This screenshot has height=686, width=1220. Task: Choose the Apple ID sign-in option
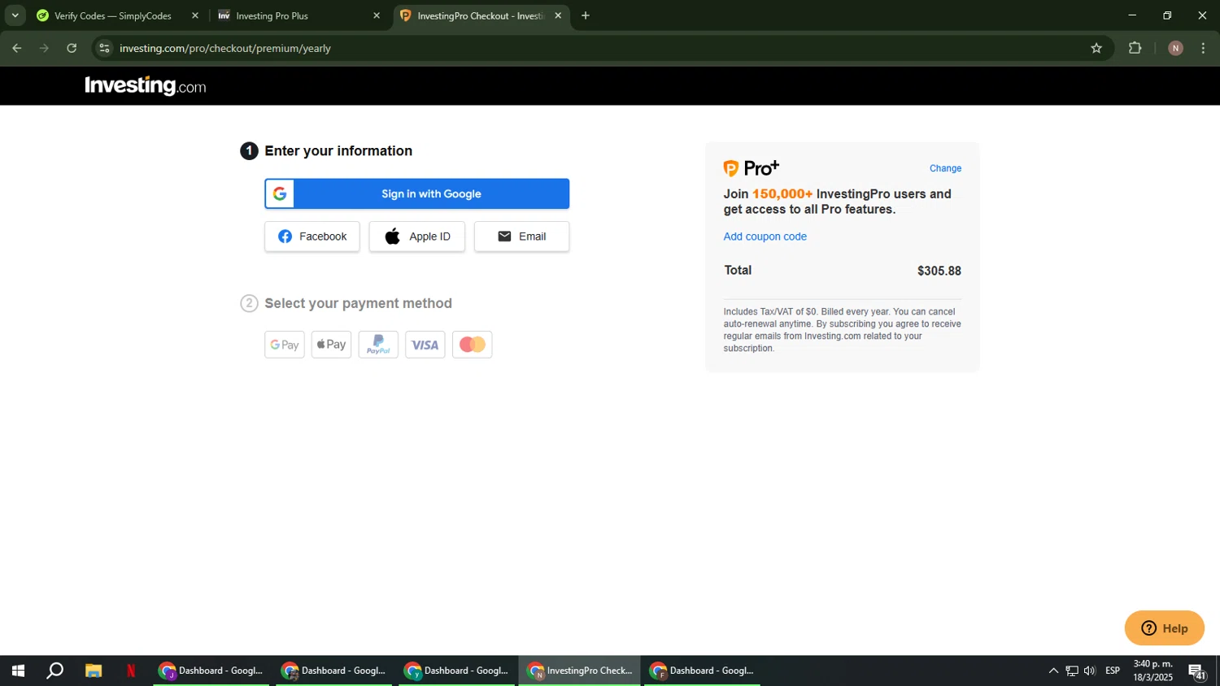(x=417, y=237)
